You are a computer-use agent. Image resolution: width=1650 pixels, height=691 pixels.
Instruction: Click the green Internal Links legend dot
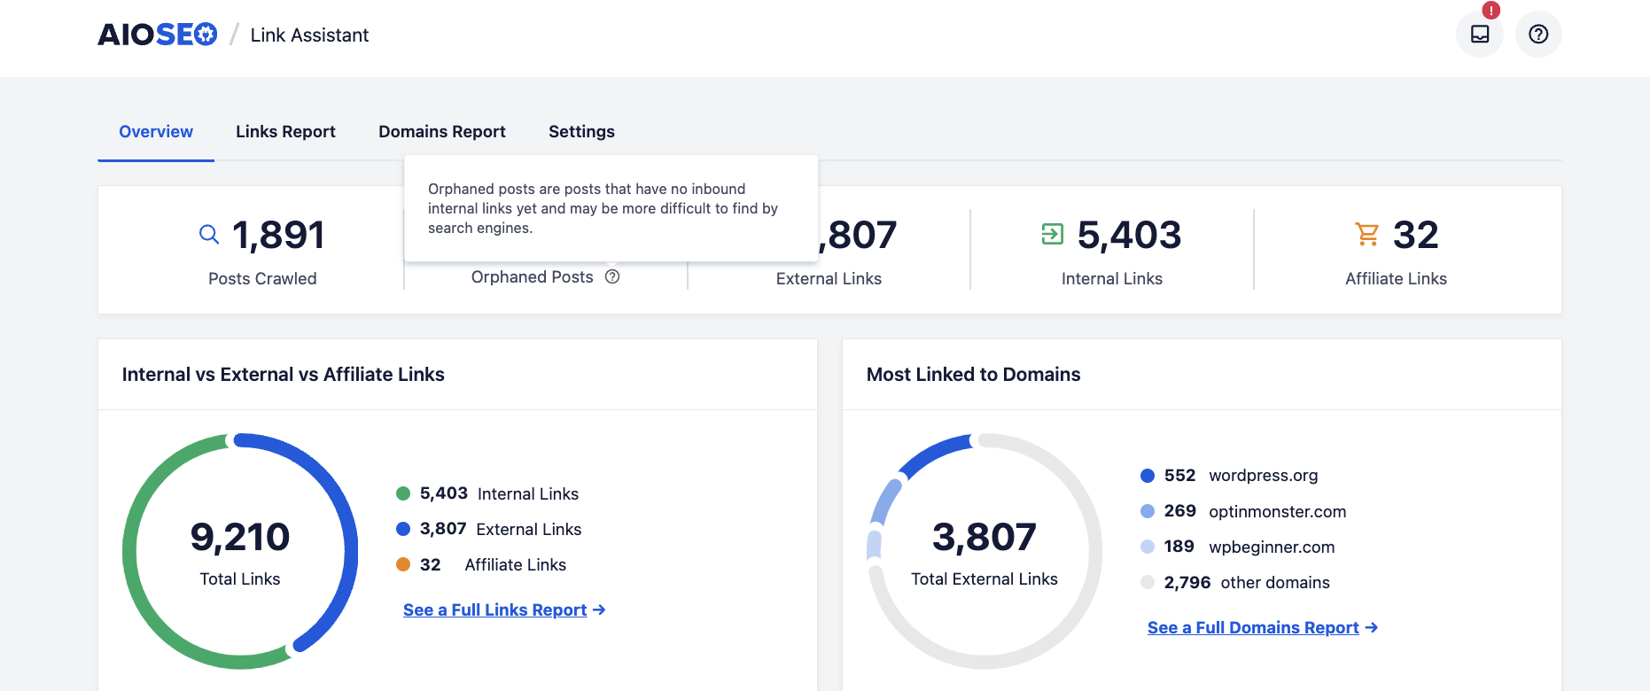[x=403, y=493]
